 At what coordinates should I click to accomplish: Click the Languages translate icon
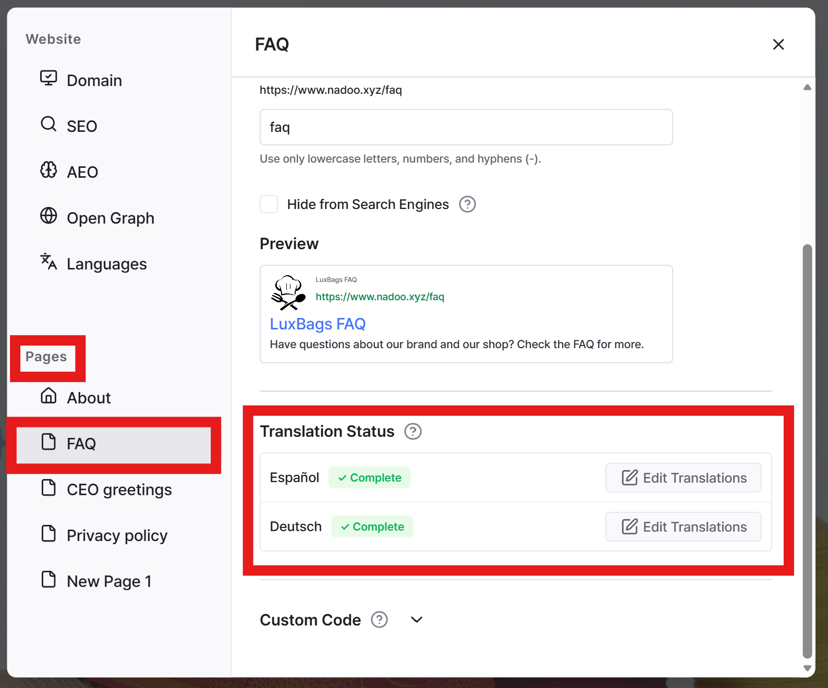click(x=48, y=262)
